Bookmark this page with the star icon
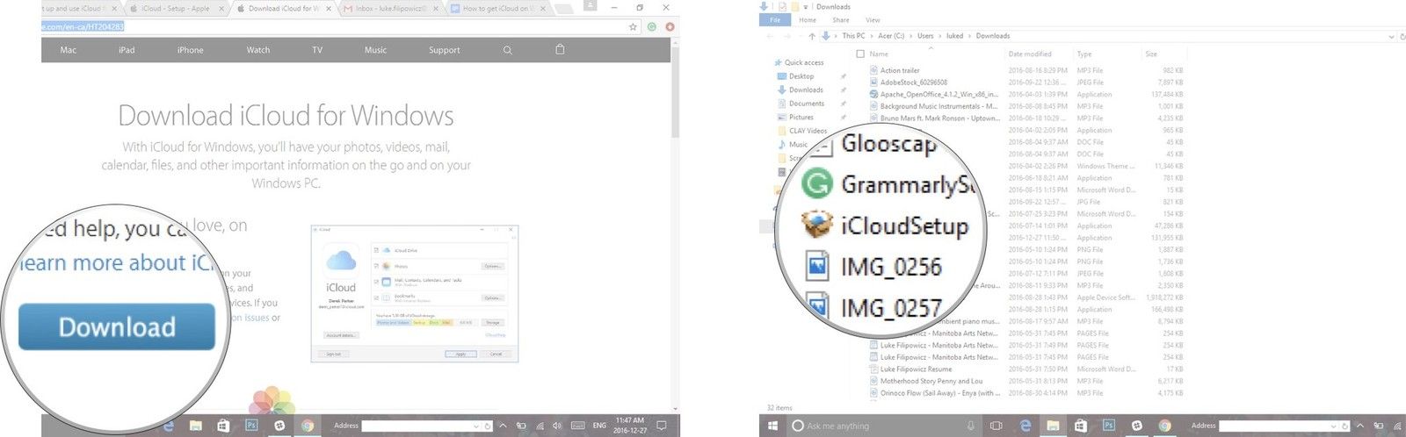 (633, 27)
